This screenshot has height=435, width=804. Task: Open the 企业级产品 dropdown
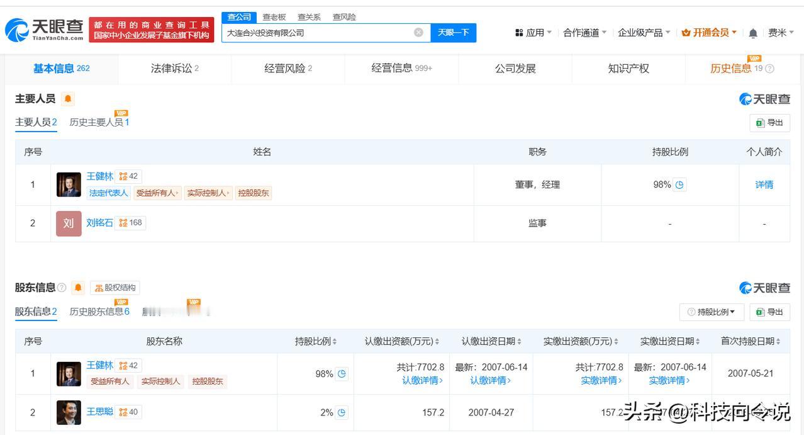[x=644, y=33]
